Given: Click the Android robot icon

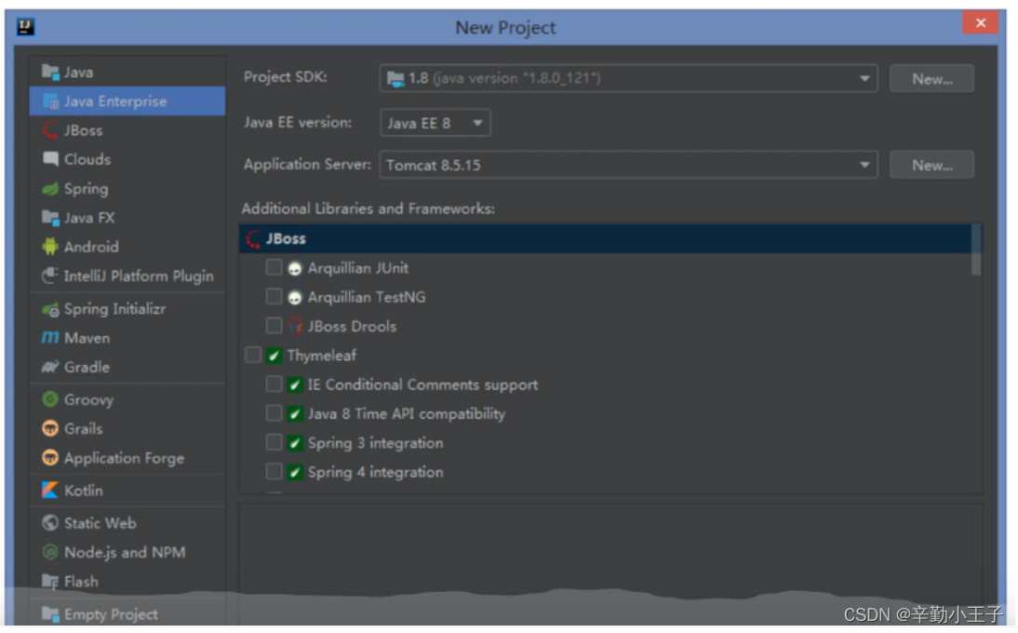Looking at the screenshot, I should coord(50,247).
